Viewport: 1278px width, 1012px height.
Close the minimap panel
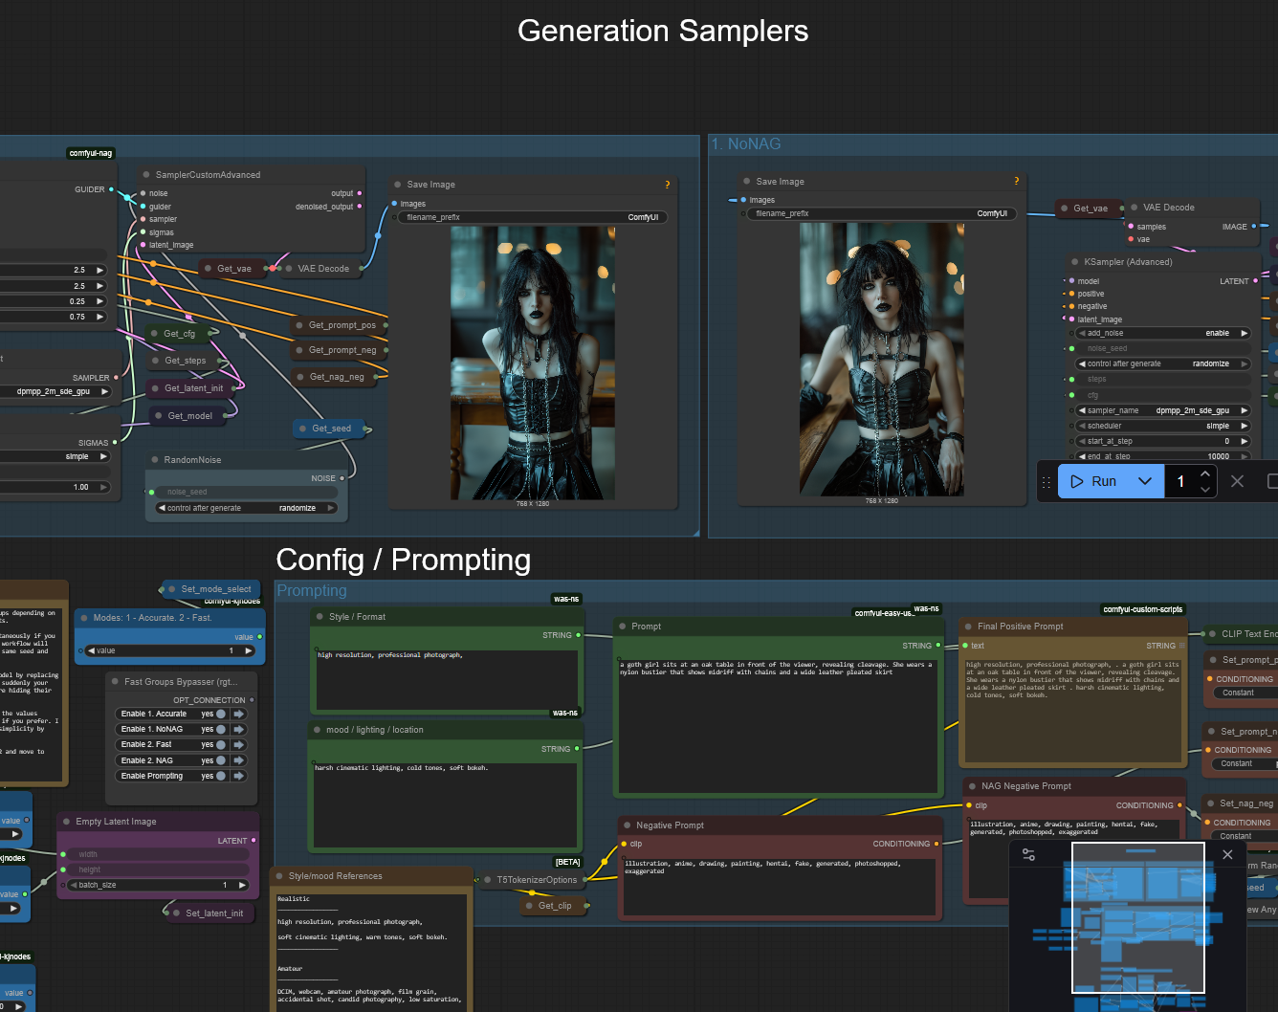click(x=1227, y=854)
